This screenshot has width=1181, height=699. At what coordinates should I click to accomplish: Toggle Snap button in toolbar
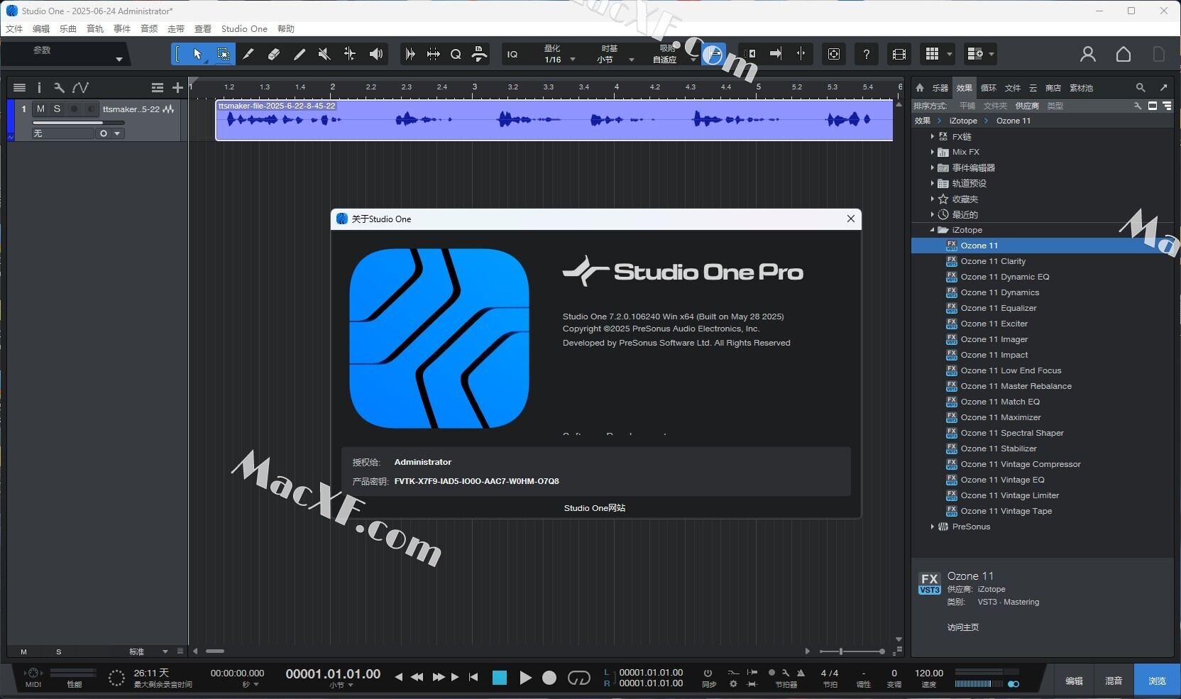click(x=713, y=54)
